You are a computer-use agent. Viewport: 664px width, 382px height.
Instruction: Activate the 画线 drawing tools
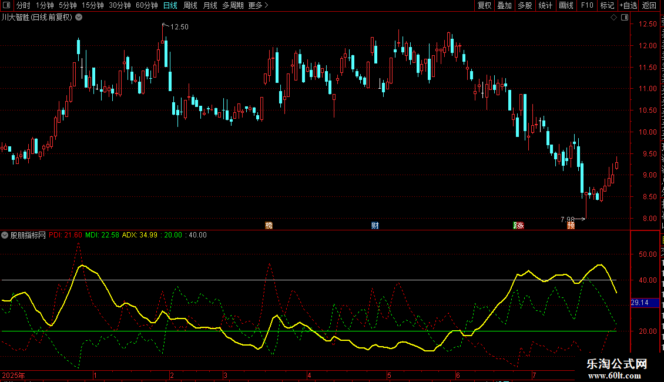coord(566,5)
